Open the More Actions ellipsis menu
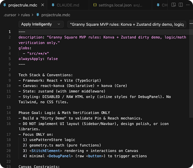Screen dimensions: 193x168 (x=188, y=5)
